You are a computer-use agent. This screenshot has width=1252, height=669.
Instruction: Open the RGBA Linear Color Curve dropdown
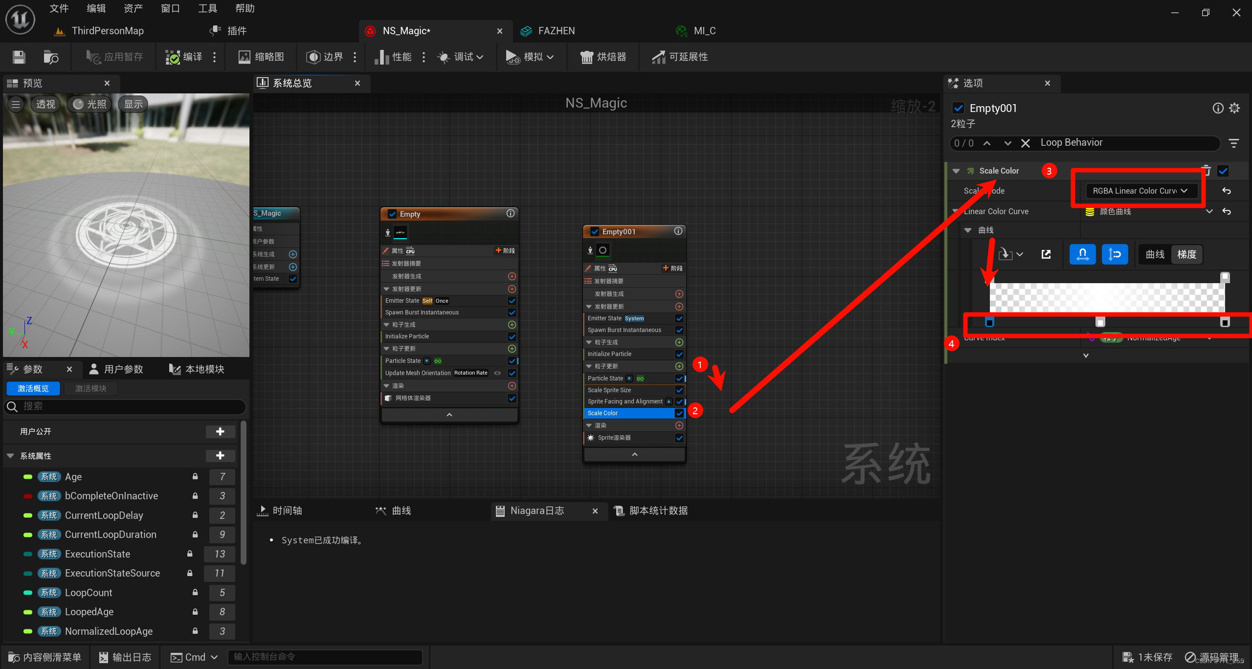(1140, 191)
